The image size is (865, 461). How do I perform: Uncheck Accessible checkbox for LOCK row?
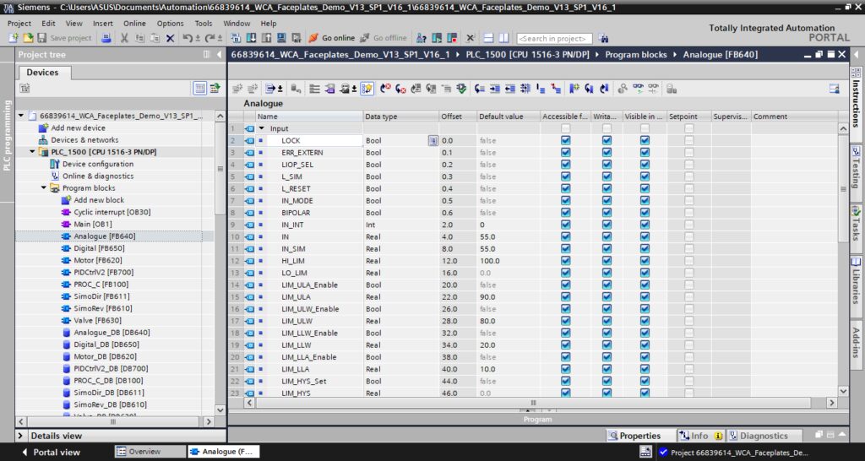click(565, 141)
